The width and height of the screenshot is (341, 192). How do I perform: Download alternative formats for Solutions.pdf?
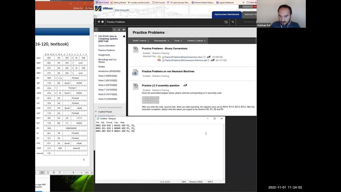213,60
